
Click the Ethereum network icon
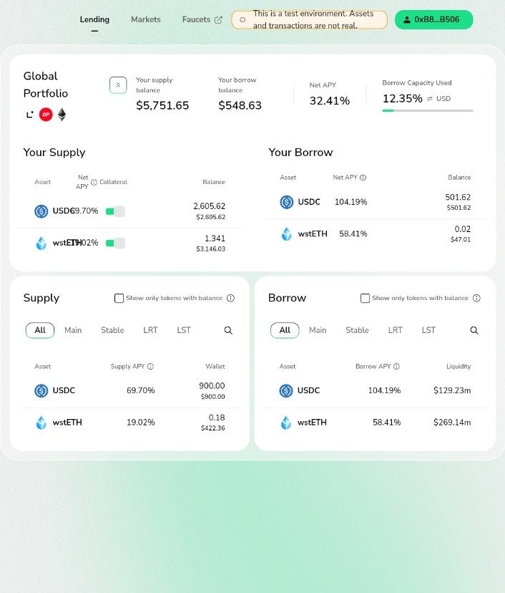click(62, 114)
